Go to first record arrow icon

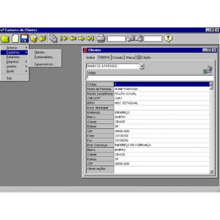click(x=63, y=39)
